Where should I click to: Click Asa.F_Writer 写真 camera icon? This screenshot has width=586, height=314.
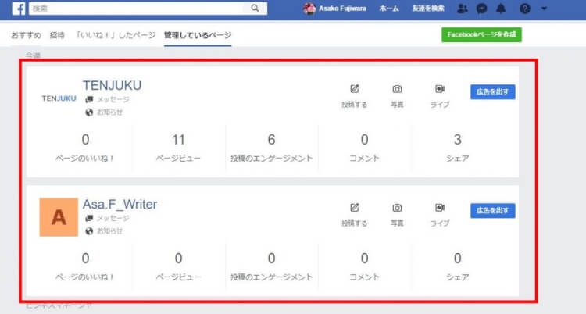point(397,208)
